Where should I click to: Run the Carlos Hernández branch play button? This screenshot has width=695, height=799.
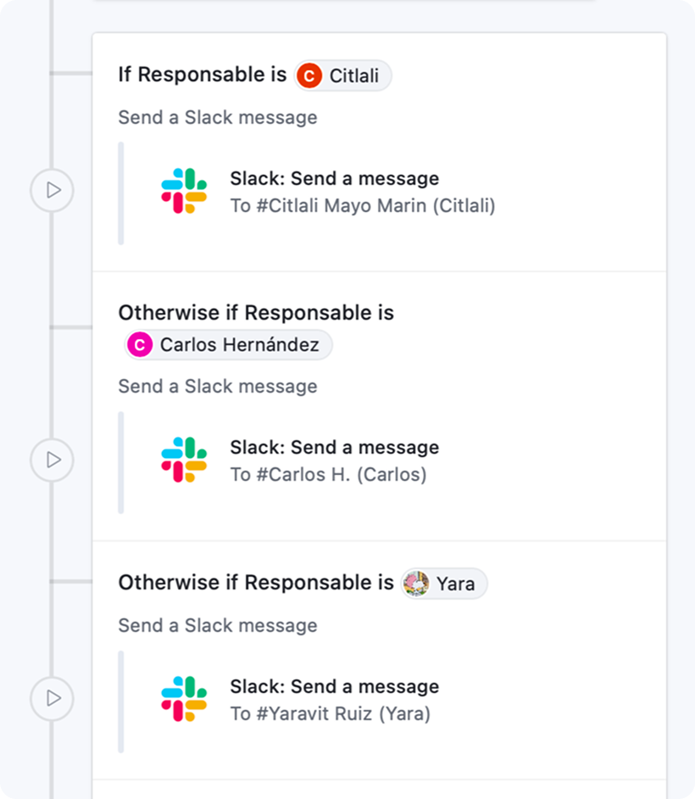coord(53,460)
